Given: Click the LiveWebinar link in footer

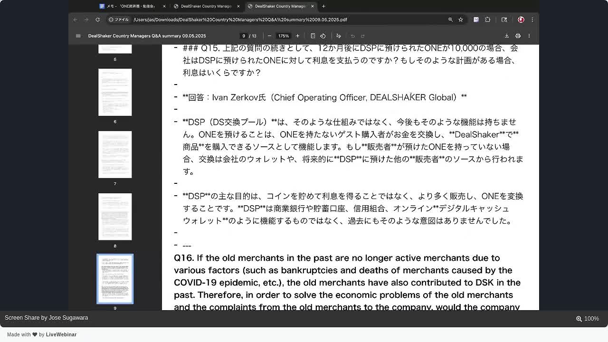Looking at the screenshot, I should pyautogui.click(x=61, y=334).
